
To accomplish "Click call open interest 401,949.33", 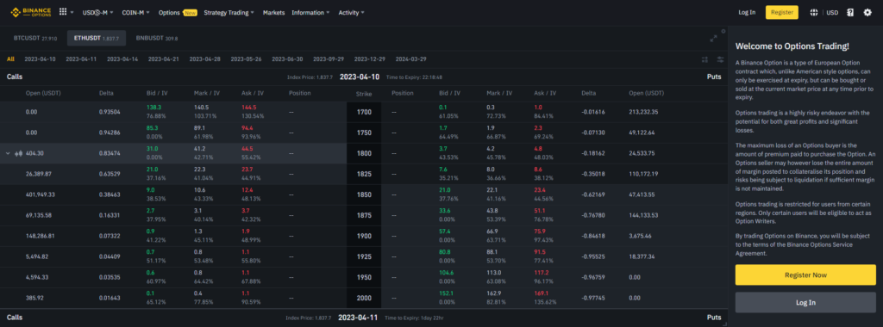I will tap(40, 195).
